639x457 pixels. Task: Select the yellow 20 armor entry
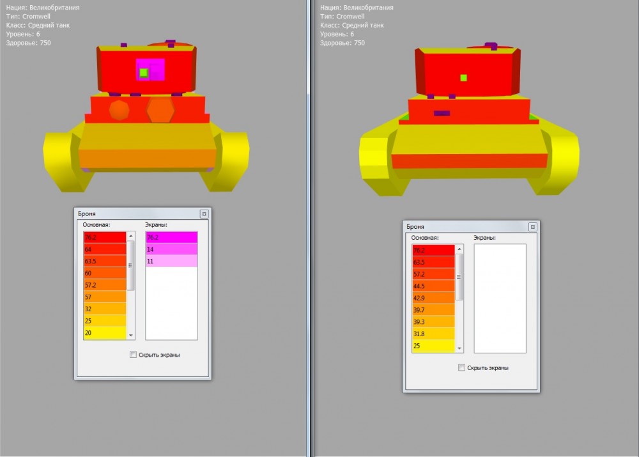[104, 332]
